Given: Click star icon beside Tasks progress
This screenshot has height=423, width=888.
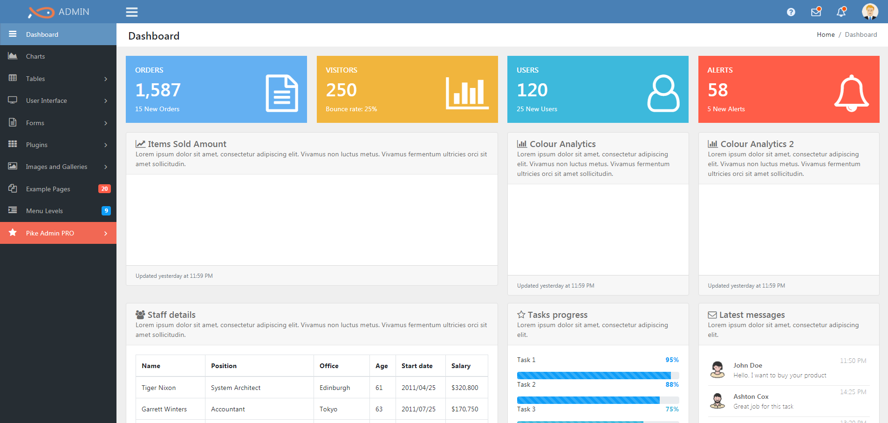Looking at the screenshot, I should [521, 315].
